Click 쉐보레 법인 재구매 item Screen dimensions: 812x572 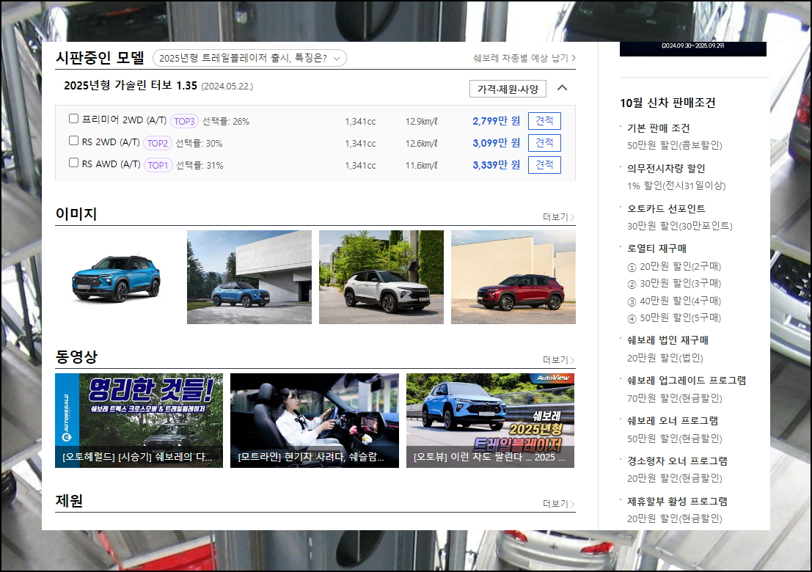click(x=667, y=340)
